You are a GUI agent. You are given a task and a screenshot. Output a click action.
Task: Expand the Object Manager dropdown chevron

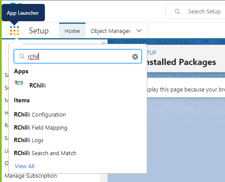139,31
